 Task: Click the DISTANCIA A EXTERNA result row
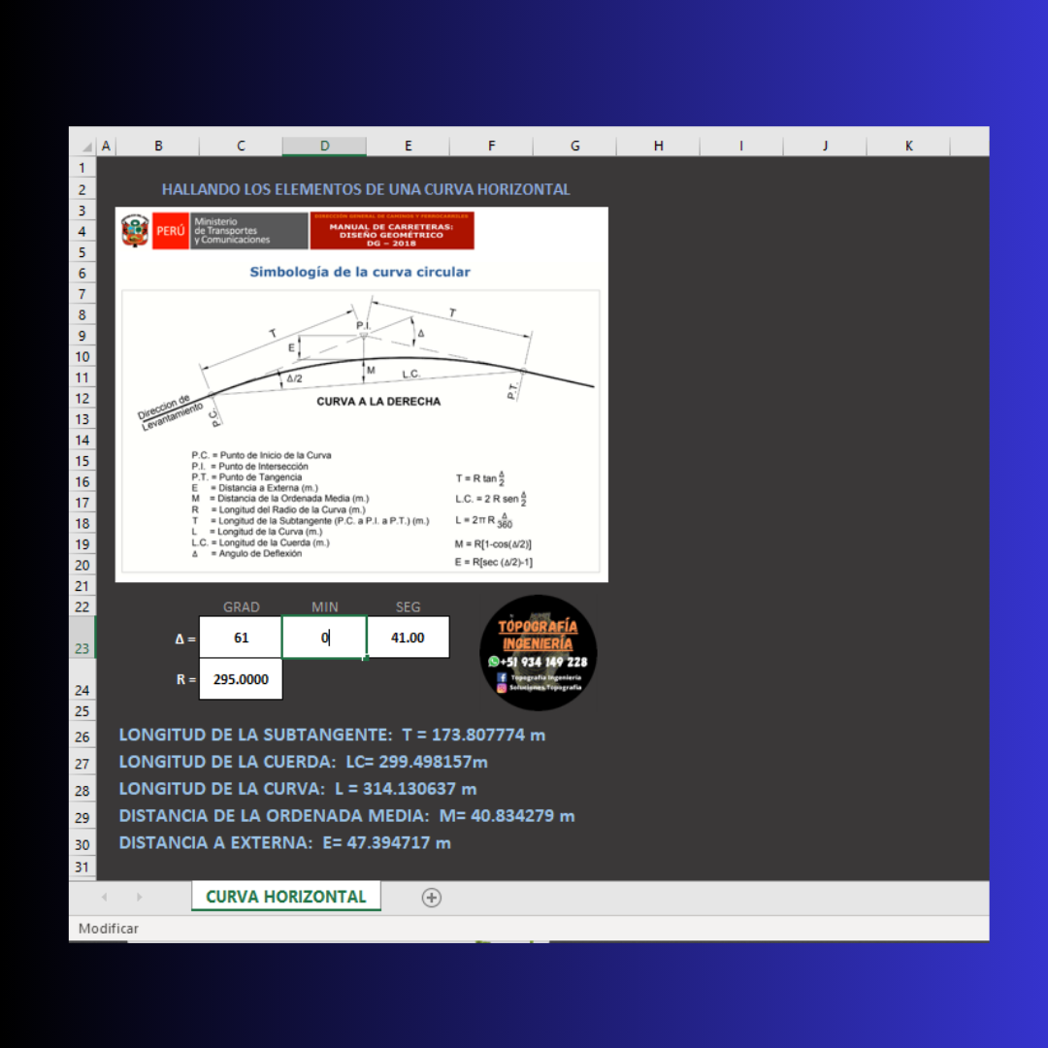tap(284, 843)
